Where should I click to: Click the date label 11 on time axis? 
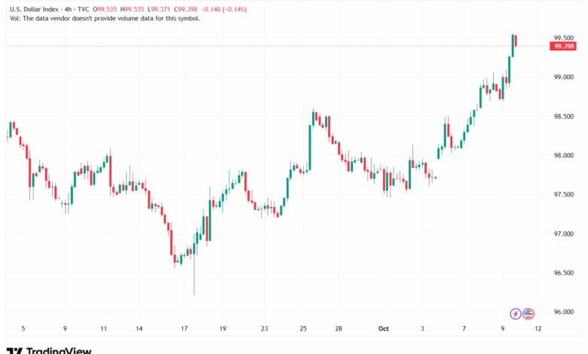tap(103, 328)
